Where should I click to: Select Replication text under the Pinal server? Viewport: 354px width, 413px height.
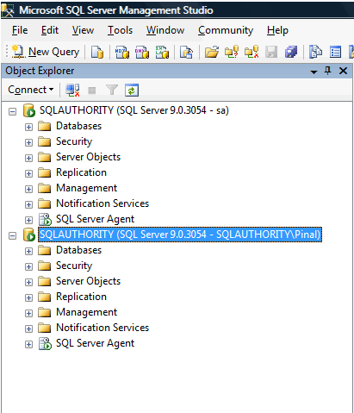[81, 297]
